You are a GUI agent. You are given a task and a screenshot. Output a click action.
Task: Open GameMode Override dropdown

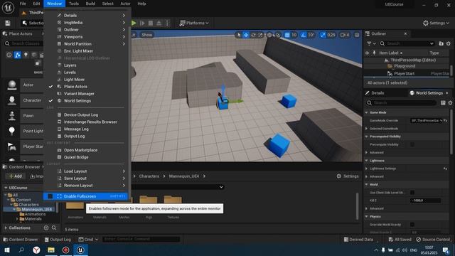(x=427, y=120)
